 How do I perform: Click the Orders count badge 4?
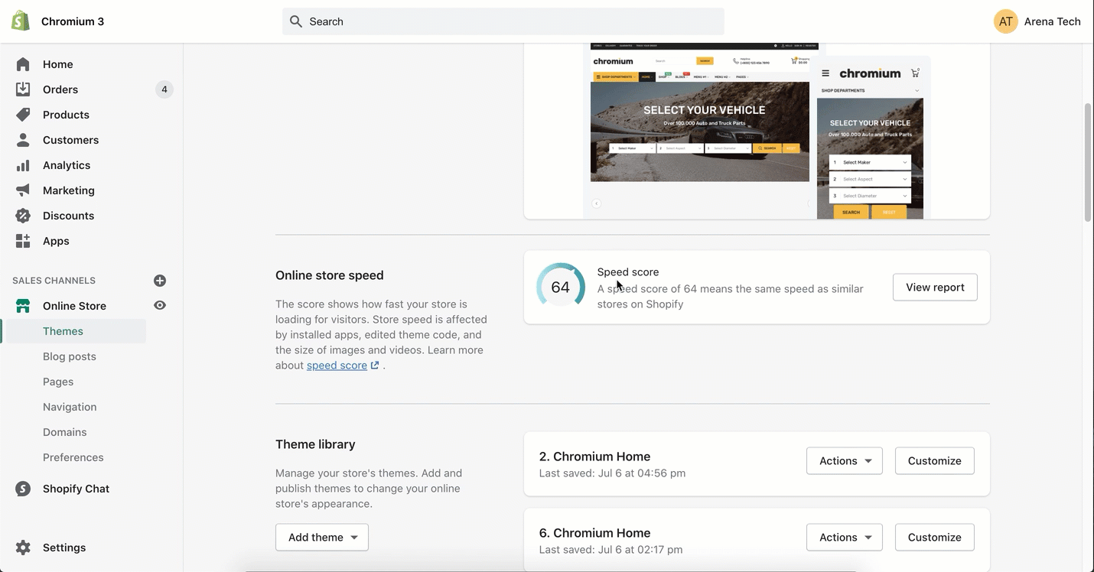tap(164, 89)
